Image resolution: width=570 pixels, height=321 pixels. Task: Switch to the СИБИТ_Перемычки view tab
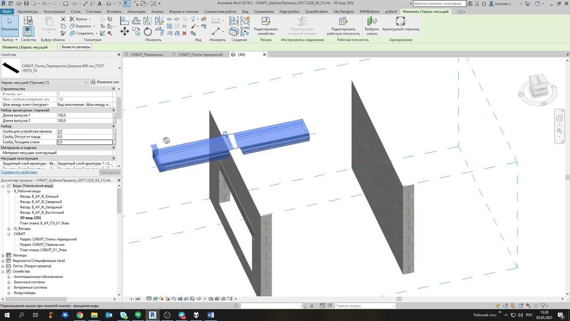coord(147,54)
